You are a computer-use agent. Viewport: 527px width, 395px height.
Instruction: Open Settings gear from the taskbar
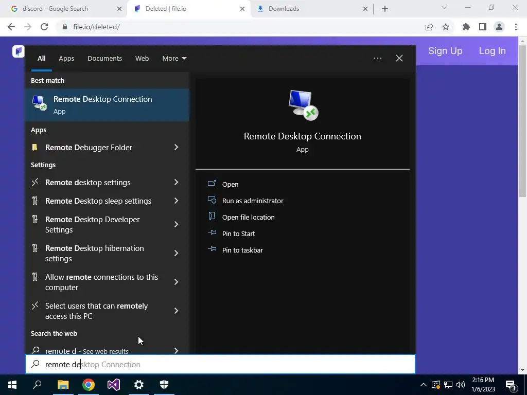point(139,385)
